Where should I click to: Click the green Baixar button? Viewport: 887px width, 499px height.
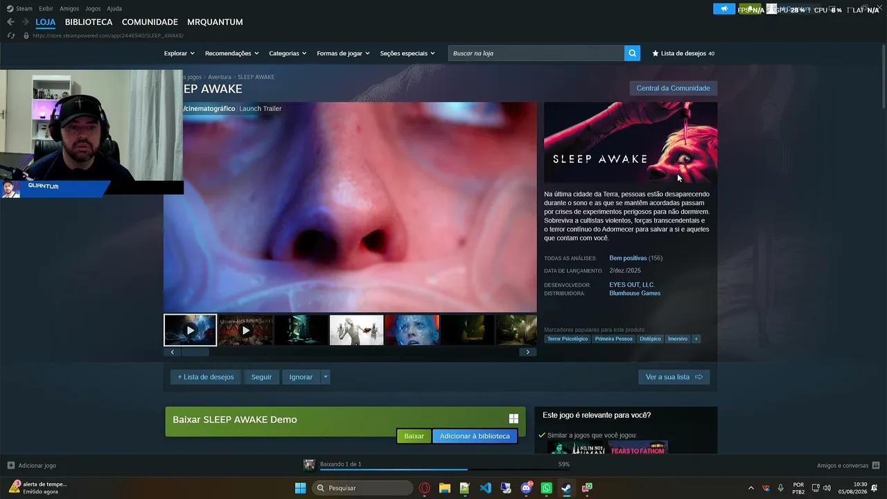[x=414, y=436]
